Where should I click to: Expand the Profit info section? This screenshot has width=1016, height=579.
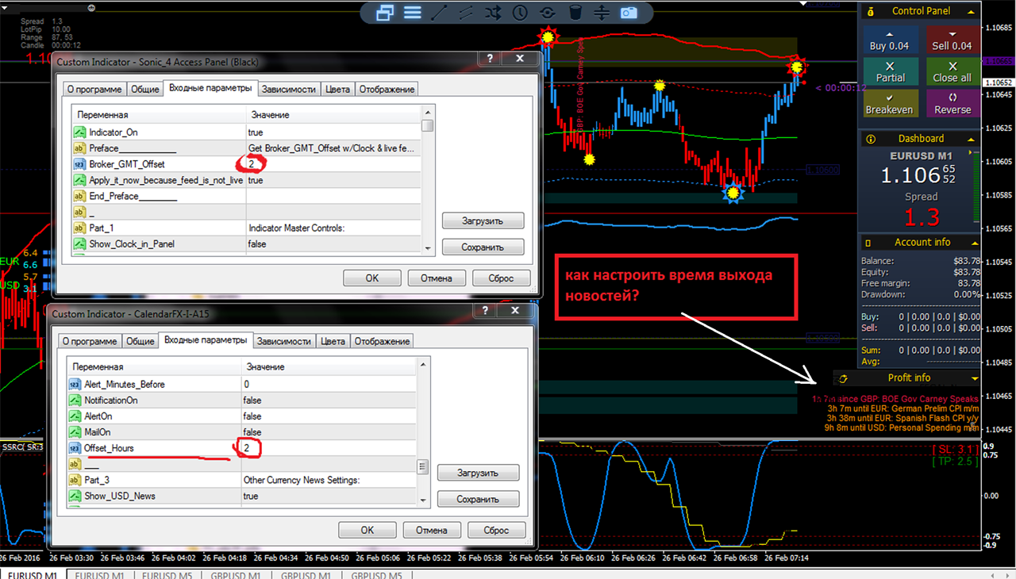[975, 378]
